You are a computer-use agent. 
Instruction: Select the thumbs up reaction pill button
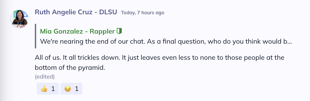tap(48, 89)
